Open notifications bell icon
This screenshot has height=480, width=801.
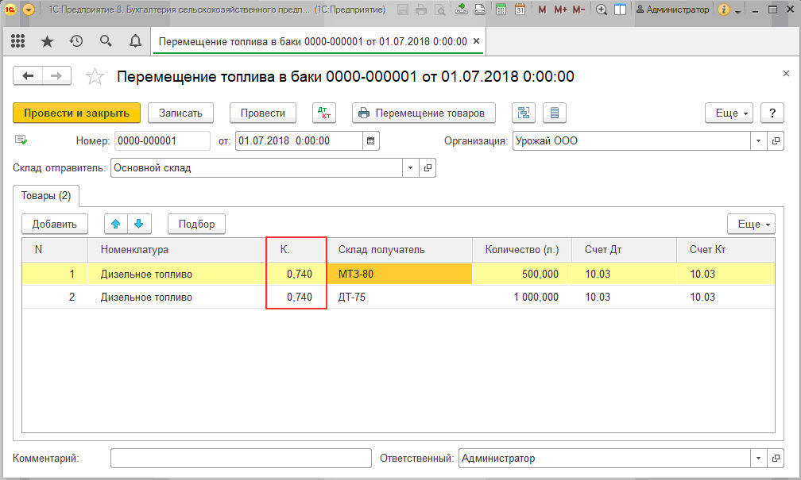pyautogui.click(x=135, y=41)
